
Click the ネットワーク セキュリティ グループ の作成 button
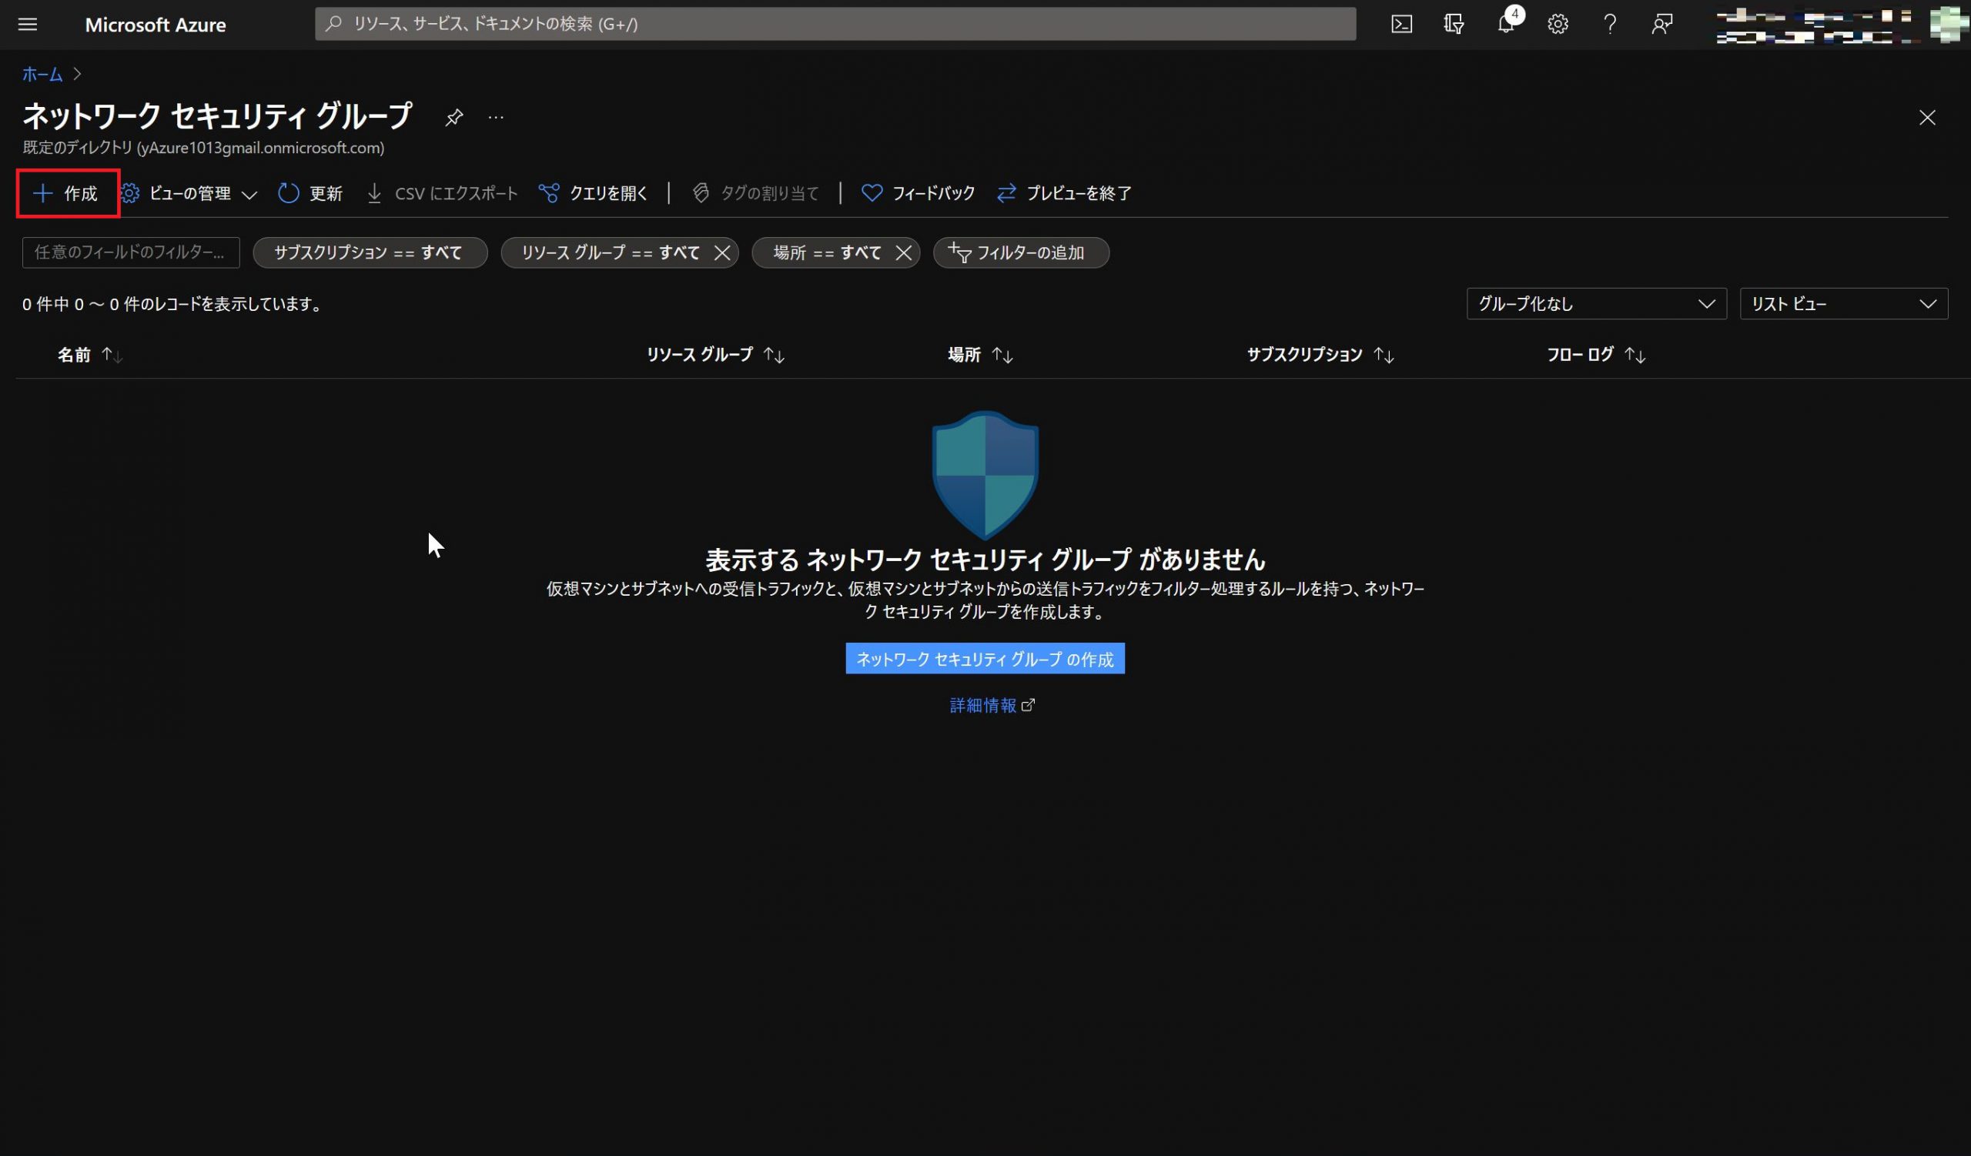click(x=984, y=658)
